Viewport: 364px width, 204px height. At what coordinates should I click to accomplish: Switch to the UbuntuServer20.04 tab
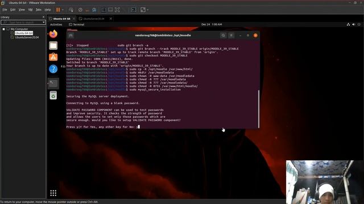pyautogui.click(x=94, y=19)
